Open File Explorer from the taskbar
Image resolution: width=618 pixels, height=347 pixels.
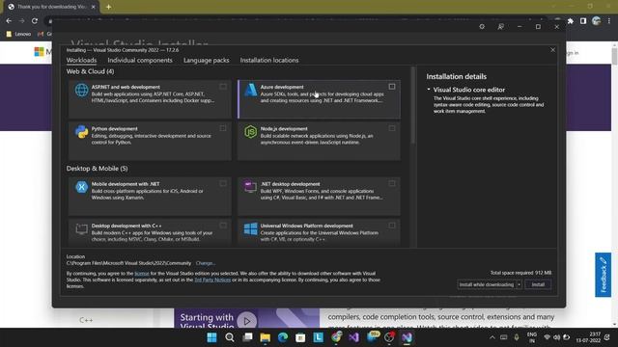[265, 337]
